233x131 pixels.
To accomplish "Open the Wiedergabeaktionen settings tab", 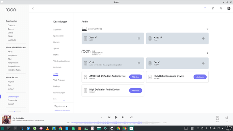I will point(62,61).
